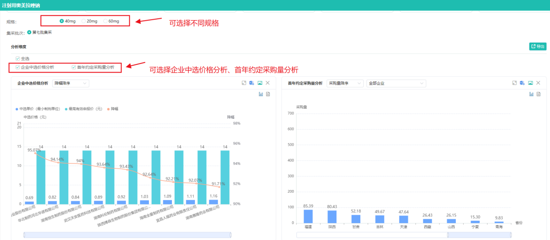
Task: Save 首年约定采购量分析 chart as image
Action: click(530, 83)
